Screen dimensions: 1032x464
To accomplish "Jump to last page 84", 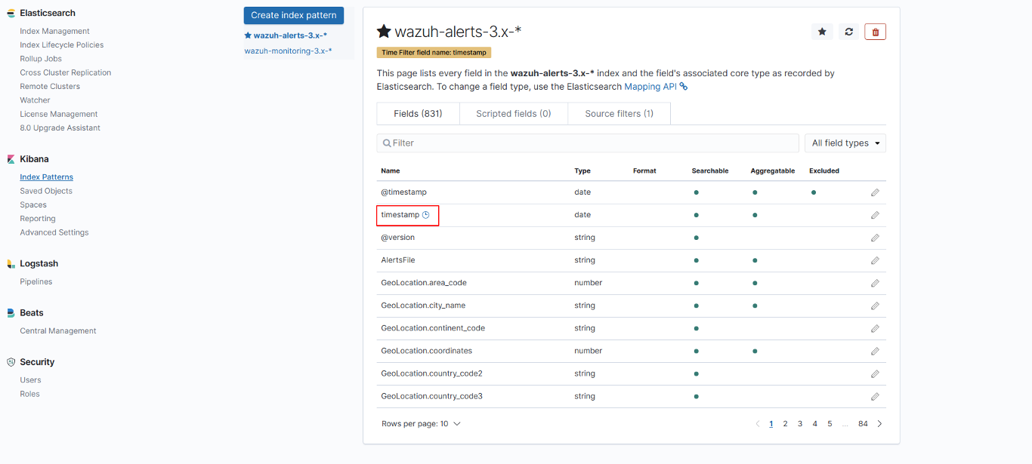I will pyautogui.click(x=863, y=424).
